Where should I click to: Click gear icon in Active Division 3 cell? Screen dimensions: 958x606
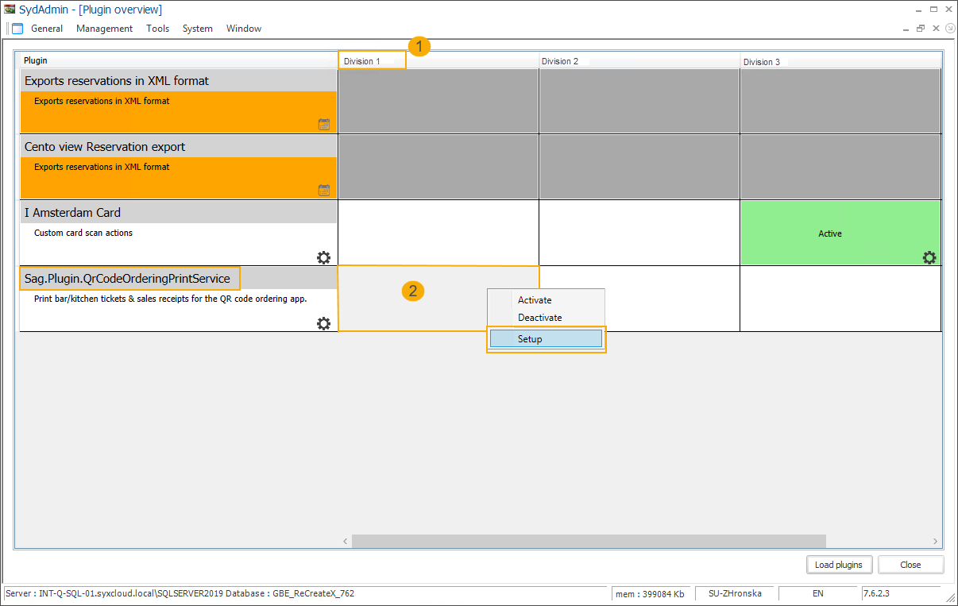coord(929,257)
